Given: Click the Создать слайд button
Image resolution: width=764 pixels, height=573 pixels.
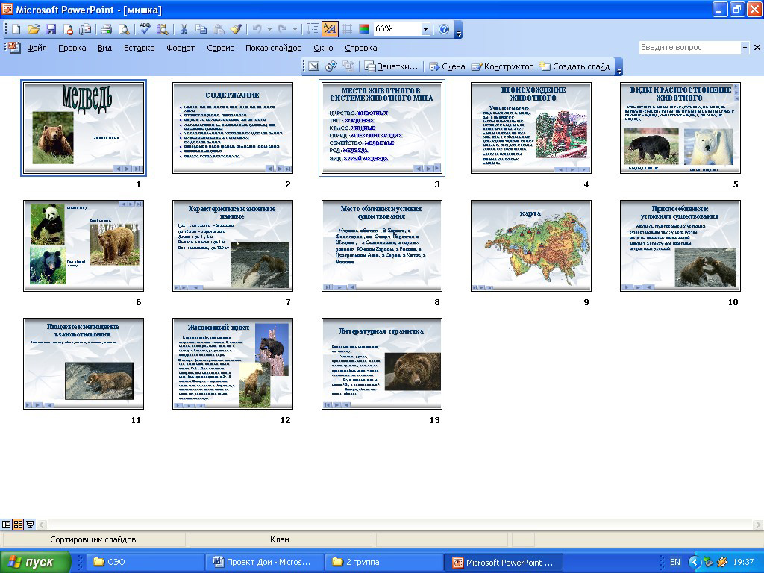Looking at the screenshot, I should click(x=575, y=66).
